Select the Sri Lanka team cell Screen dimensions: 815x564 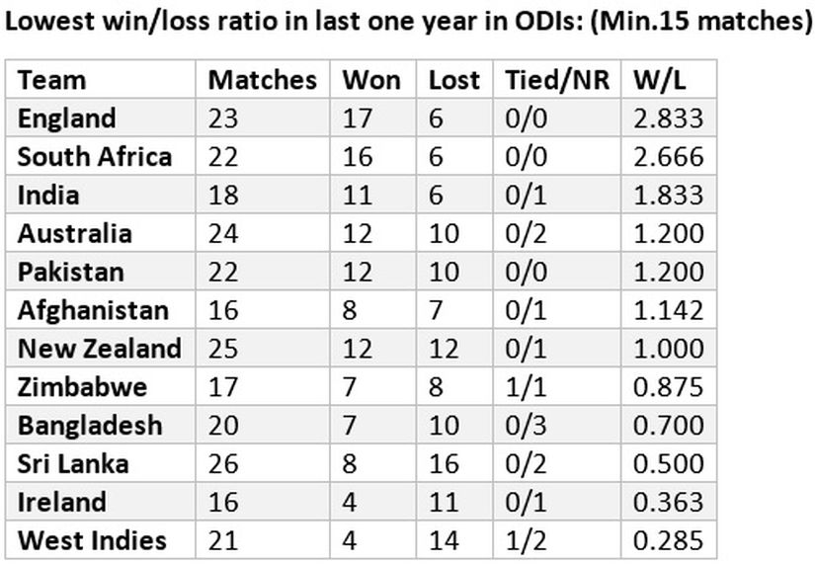(x=73, y=463)
